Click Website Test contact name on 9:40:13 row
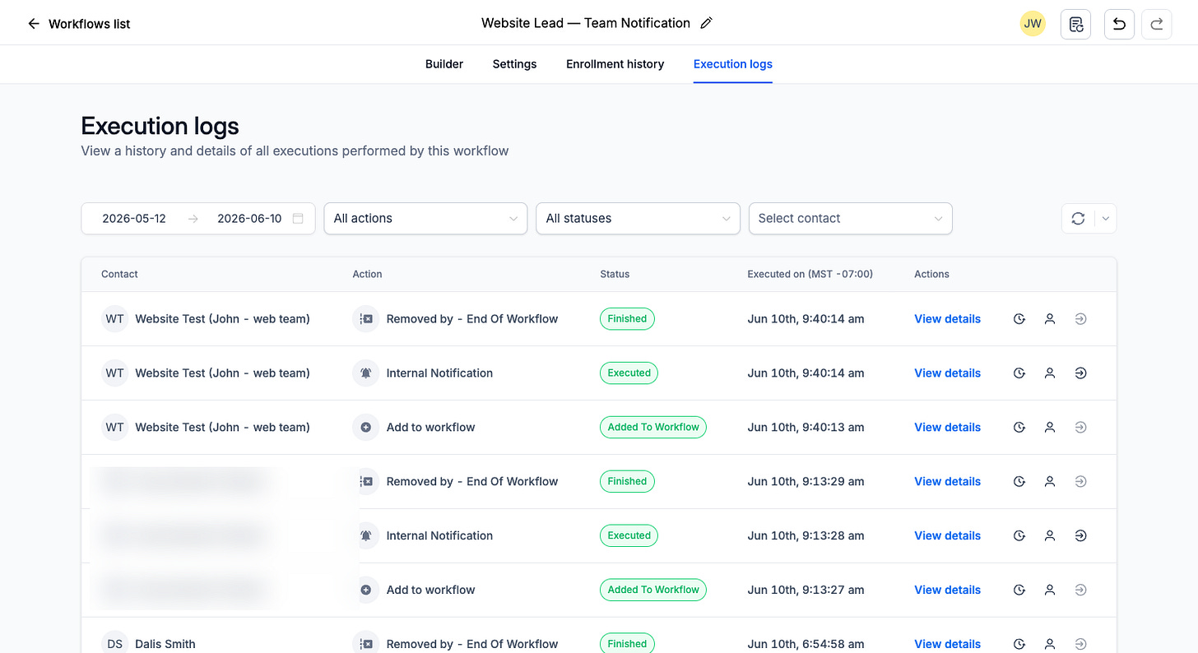 [222, 428]
